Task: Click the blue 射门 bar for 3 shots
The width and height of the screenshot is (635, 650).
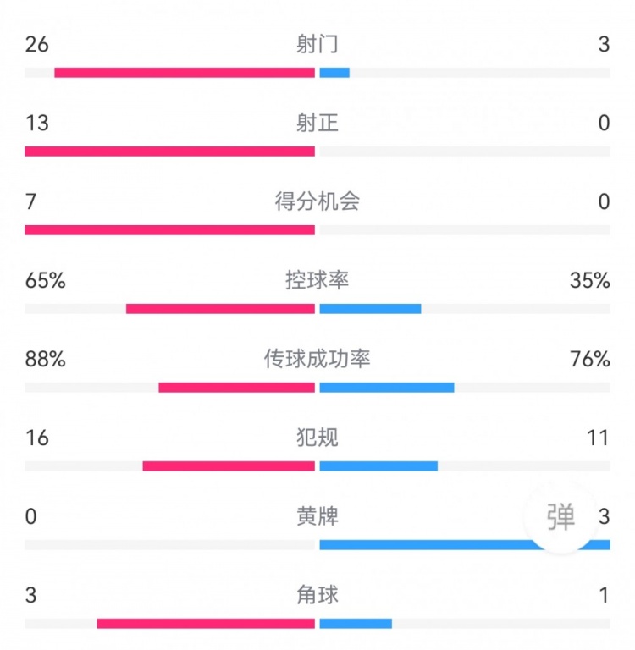Action: tap(334, 73)
